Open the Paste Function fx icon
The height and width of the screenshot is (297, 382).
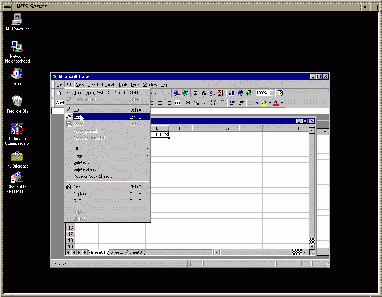coord(204,93)
